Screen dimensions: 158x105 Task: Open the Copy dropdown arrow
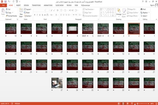[x=13, y=13]
